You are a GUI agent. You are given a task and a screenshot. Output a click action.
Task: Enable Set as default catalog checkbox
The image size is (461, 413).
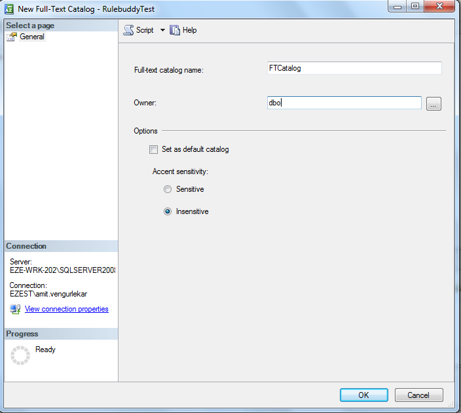(154, 149)
